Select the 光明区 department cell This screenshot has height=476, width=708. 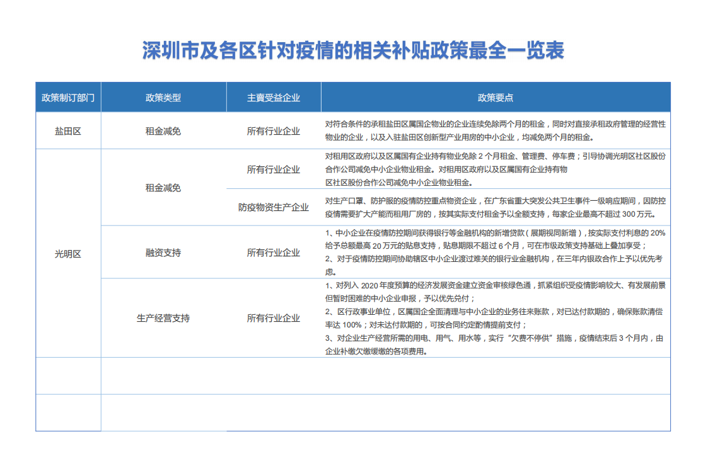pos(68,254)
